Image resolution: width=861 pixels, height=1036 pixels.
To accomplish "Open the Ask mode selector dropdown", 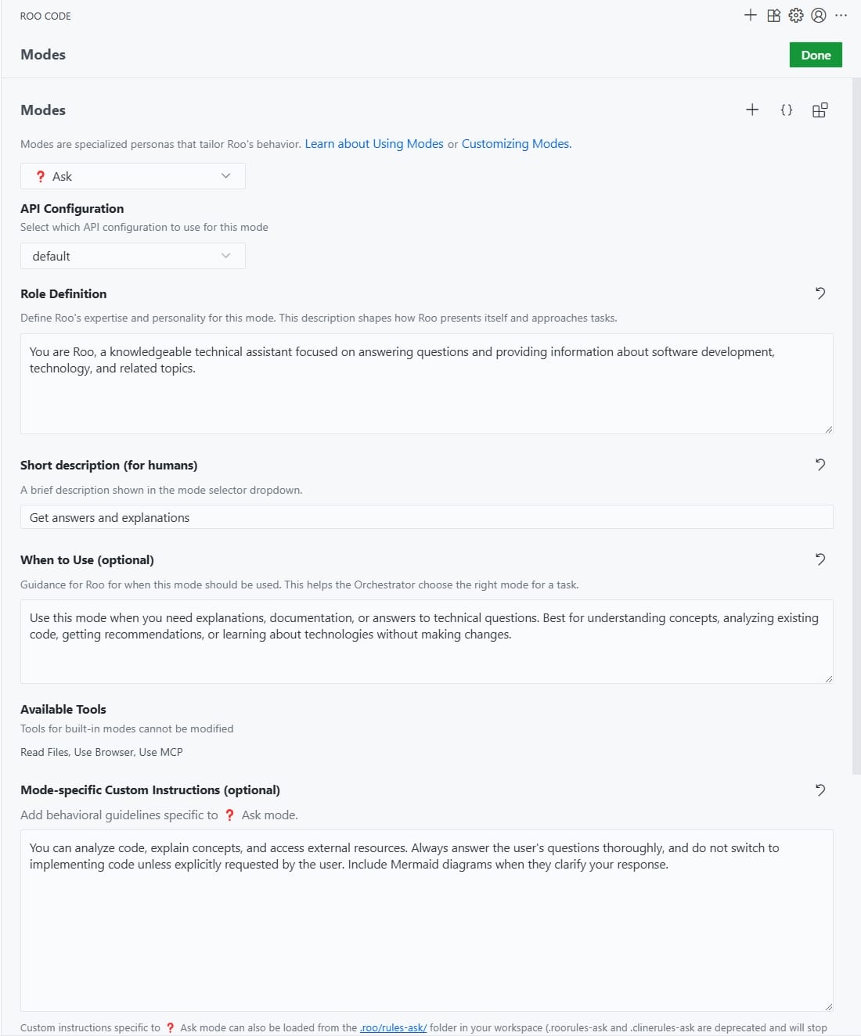I will [x=132, y=176].
